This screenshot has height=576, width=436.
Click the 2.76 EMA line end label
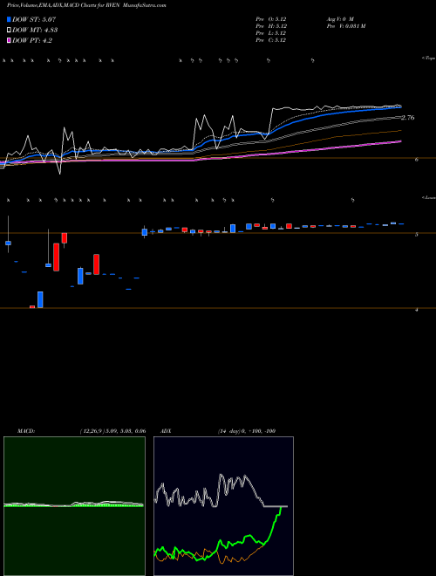click(x=408, y=118)
